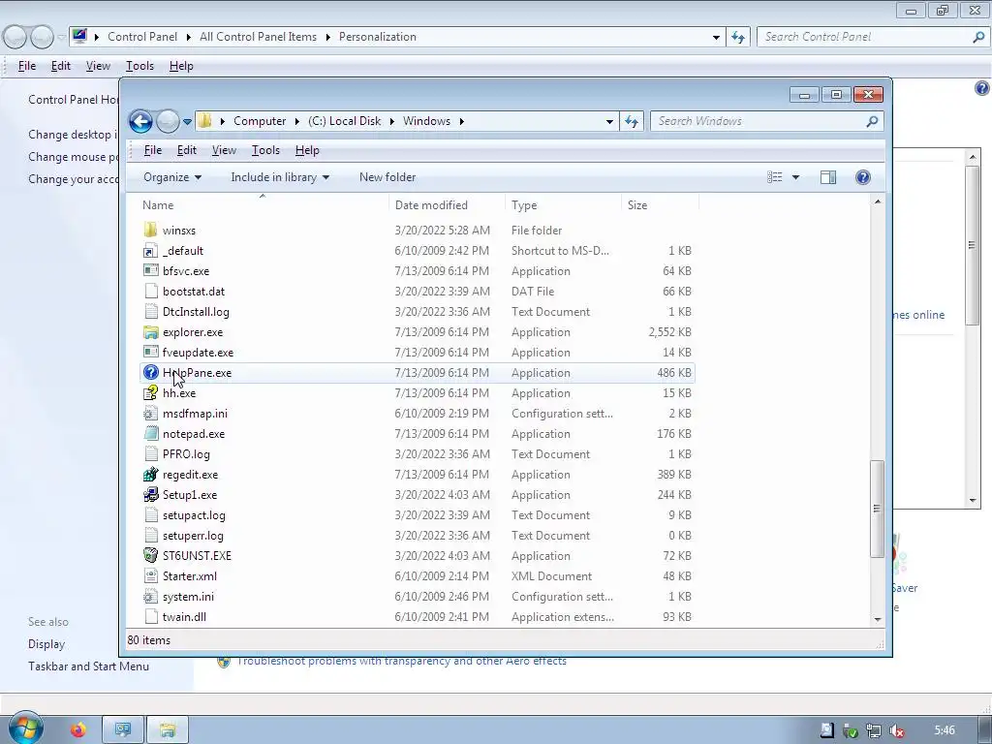
Task: Click the hh.exe help icon
Action: pyautogui.click(x=150, y=393)
